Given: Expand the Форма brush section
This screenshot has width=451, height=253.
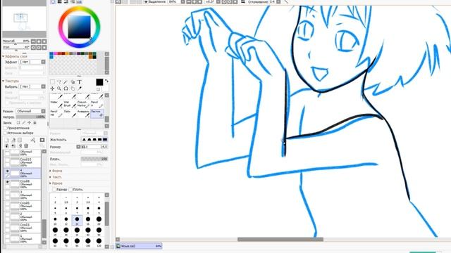Looking at the screenshot, I should [51, 171].
